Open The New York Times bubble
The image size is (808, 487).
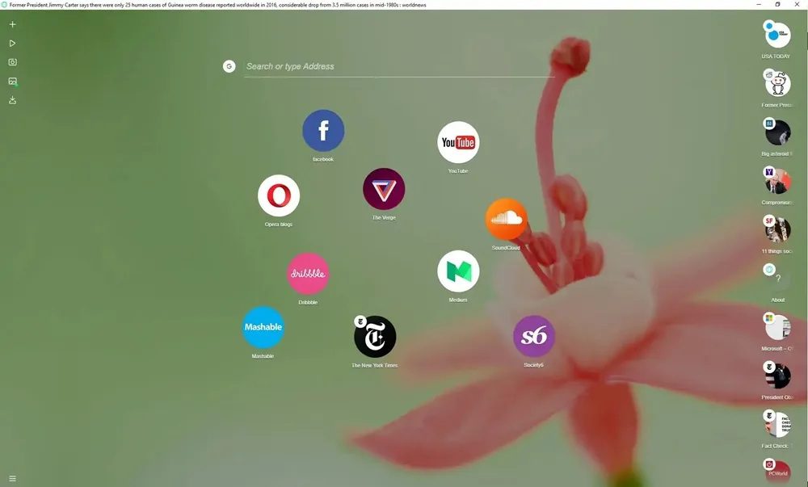tap(375, 337)
